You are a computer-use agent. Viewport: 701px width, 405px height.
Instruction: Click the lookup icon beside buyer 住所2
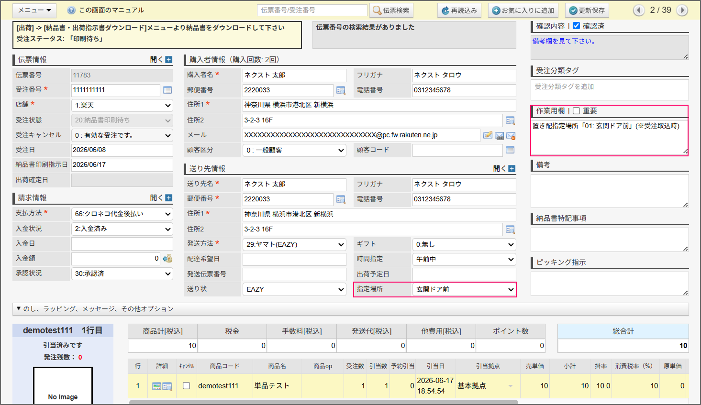click(x=510, y=120)
